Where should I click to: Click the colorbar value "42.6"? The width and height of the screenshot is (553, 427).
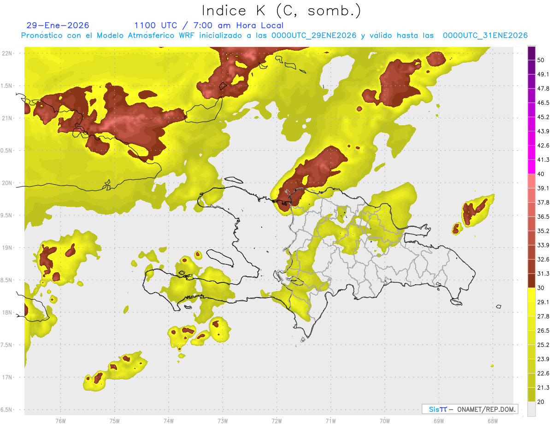coord(543,146)
